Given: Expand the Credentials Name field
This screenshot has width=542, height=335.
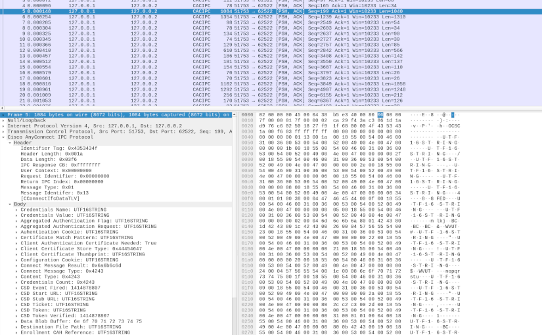Looking at the screenshot, I should [16, 210].
